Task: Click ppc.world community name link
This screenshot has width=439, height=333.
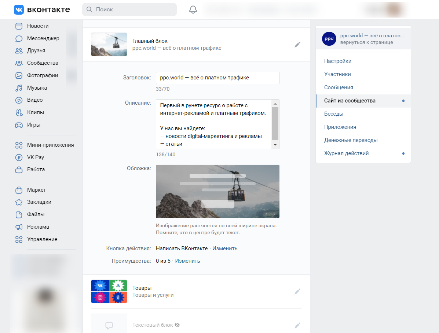Action: [x=372, y=35]
